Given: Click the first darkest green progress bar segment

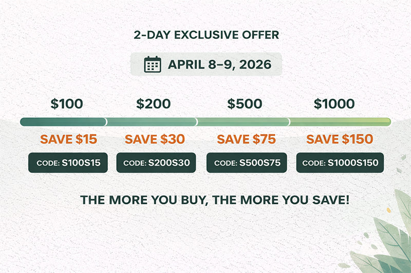Looking at the screenshot, I should (63, 122).
